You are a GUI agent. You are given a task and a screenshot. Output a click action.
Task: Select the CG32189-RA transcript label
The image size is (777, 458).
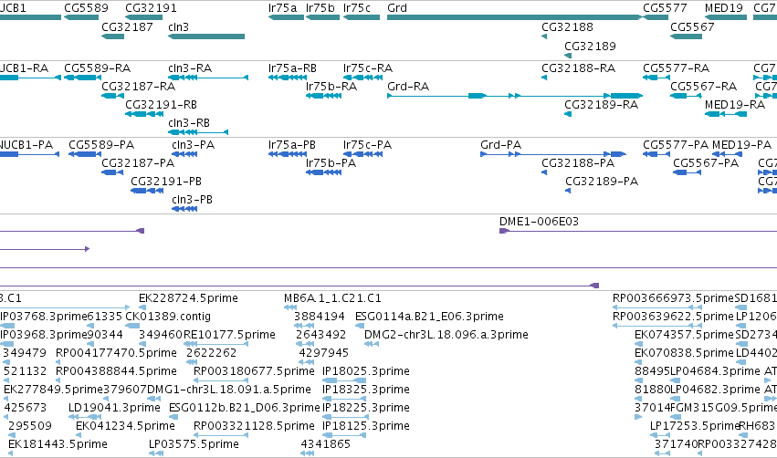click(602, 105)
